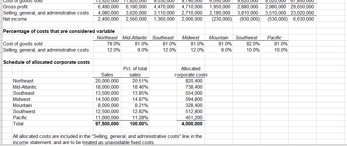
Task: Select the 13,500,000 sales cell
Action: click(x=107, y=93)
